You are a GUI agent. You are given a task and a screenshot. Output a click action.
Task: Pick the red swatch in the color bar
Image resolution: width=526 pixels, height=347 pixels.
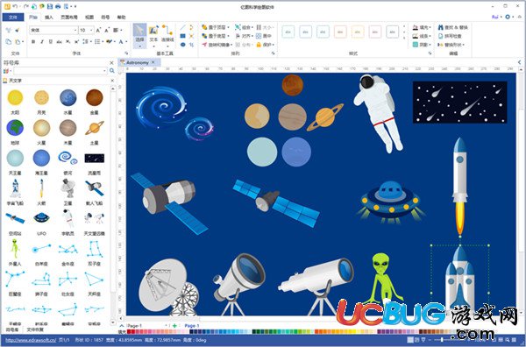pos(129,332)
